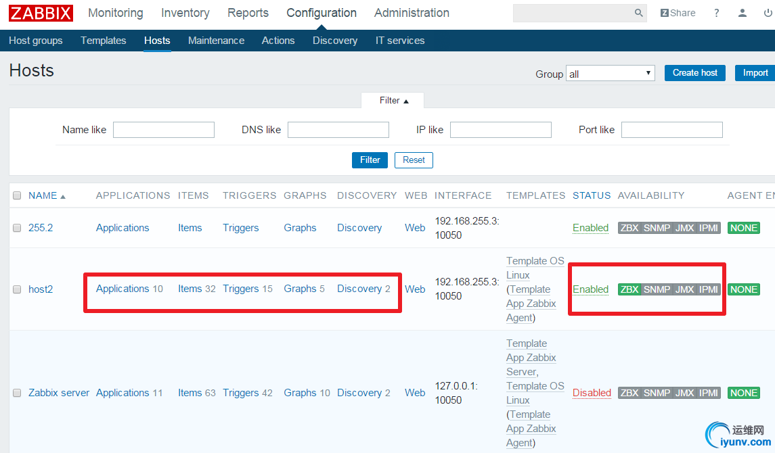Image resolution: width=775 pixels, height=453 pixels.
Task: Click the IPMI availability badge for host2
Action: (708, 289)
